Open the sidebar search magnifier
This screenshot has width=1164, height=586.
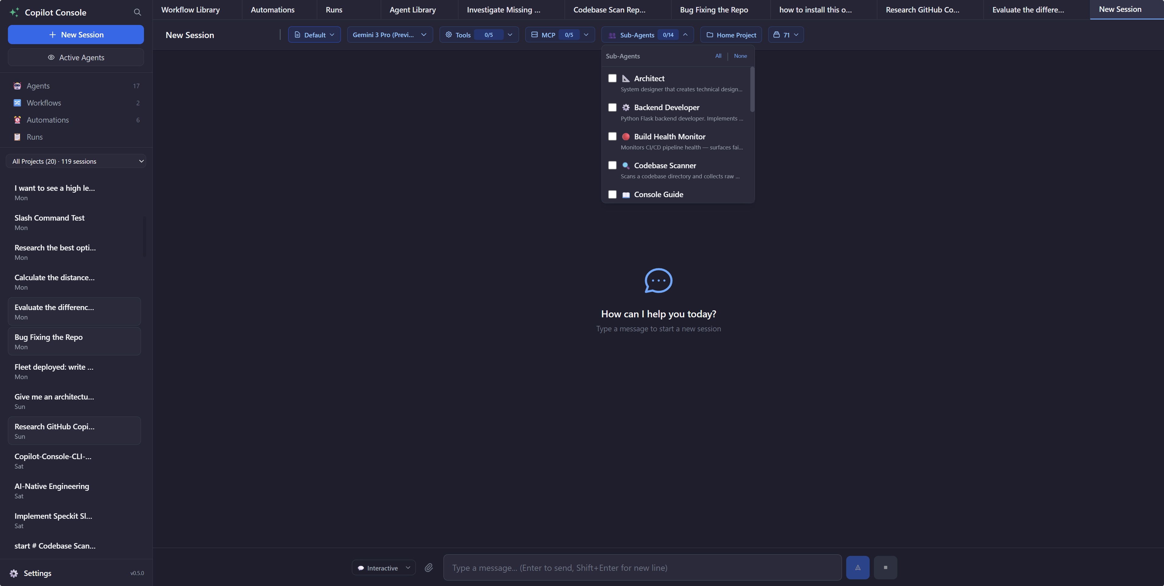(137, 12)
